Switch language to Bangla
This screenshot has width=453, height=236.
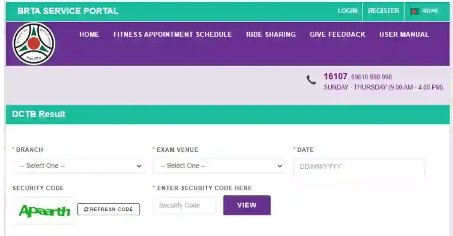[x=430, y=11]
